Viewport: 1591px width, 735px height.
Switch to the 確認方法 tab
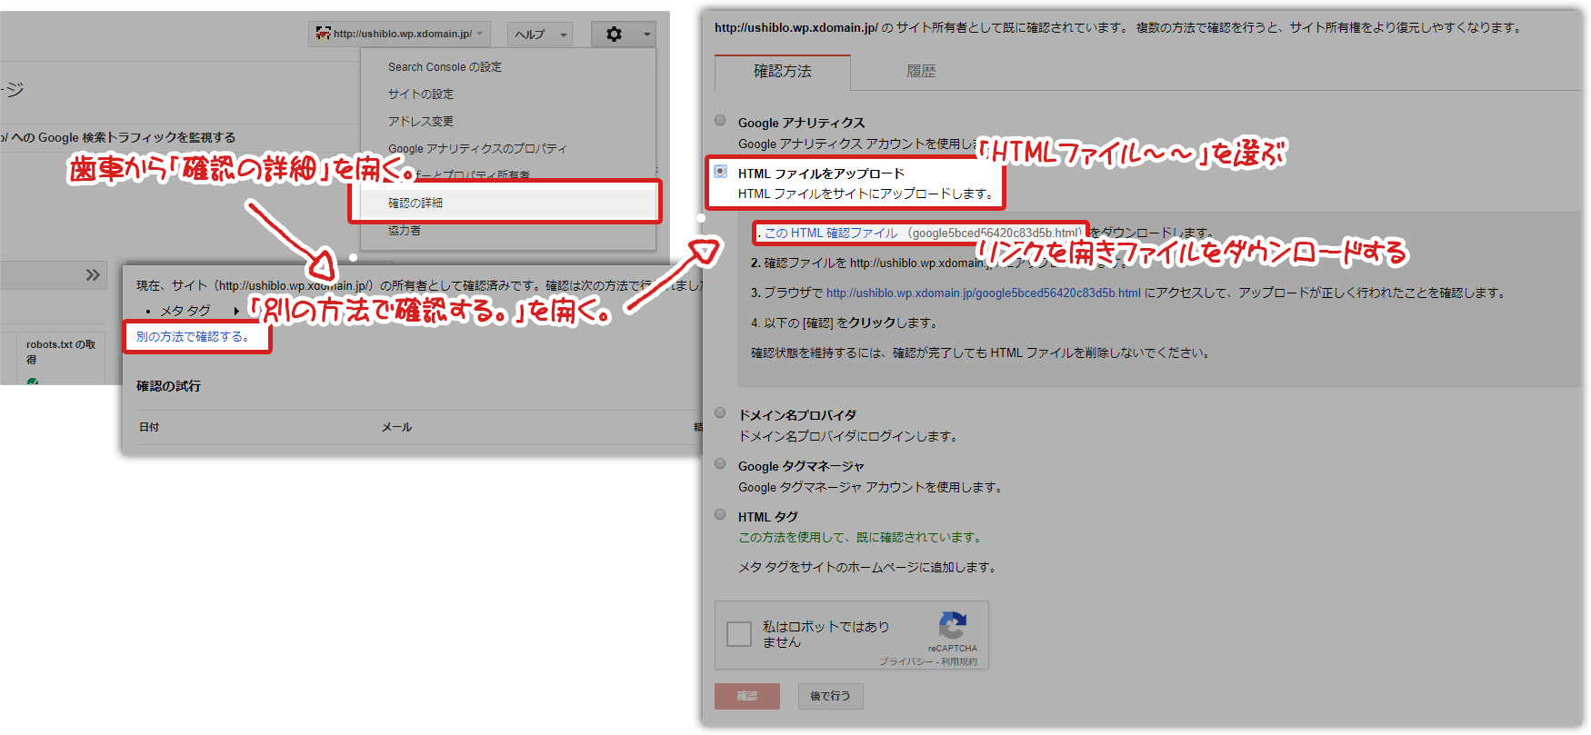pyautogui.click(x=783, y=72)
